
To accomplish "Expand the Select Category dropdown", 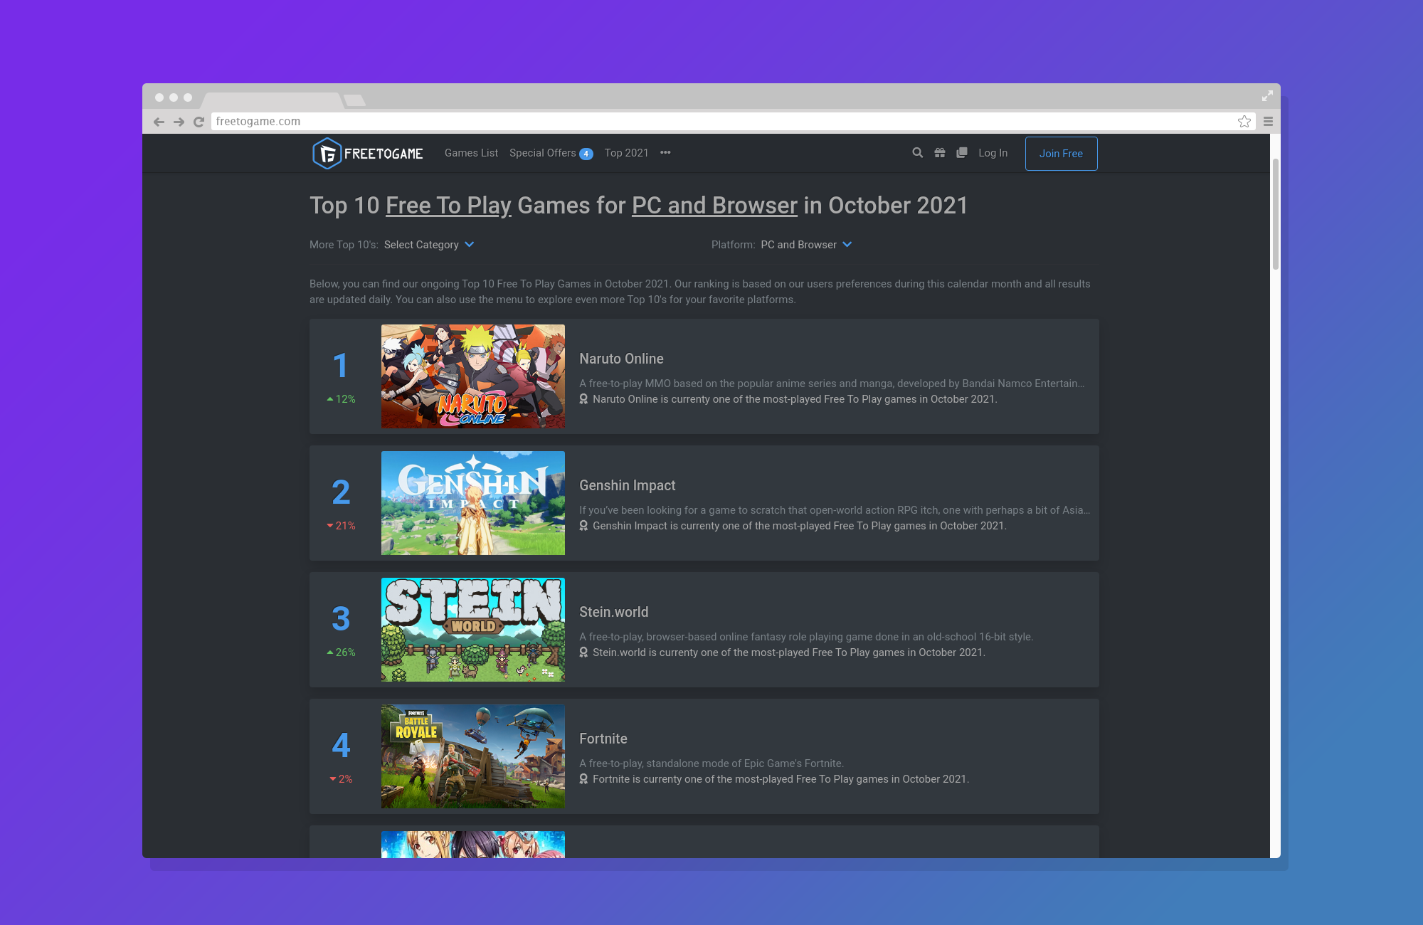I will click(428, 245).
